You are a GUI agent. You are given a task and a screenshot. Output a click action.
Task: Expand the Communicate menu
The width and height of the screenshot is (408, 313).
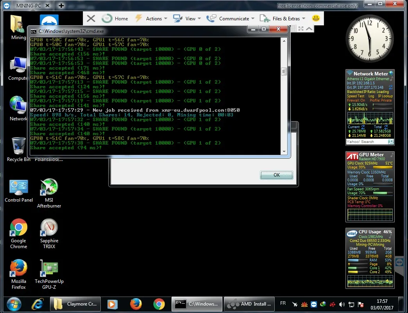[x=230, y=18]
